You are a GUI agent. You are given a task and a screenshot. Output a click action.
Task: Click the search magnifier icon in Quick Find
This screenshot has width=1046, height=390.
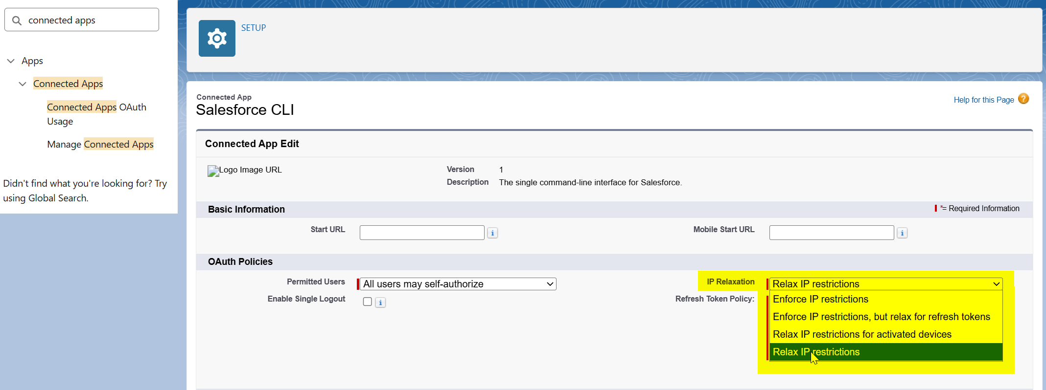[17, 21]
